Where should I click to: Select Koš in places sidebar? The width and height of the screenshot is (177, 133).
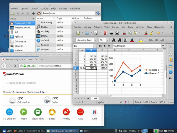click(22, 32)
